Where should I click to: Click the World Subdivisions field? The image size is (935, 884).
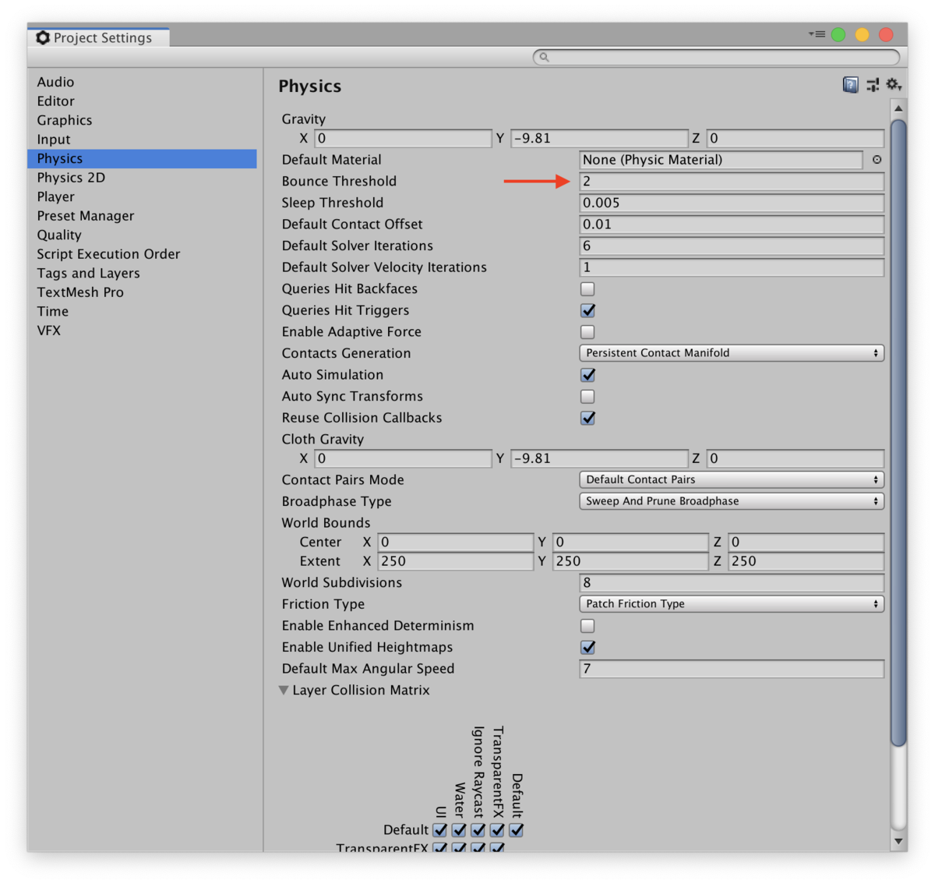coord(732,583)
